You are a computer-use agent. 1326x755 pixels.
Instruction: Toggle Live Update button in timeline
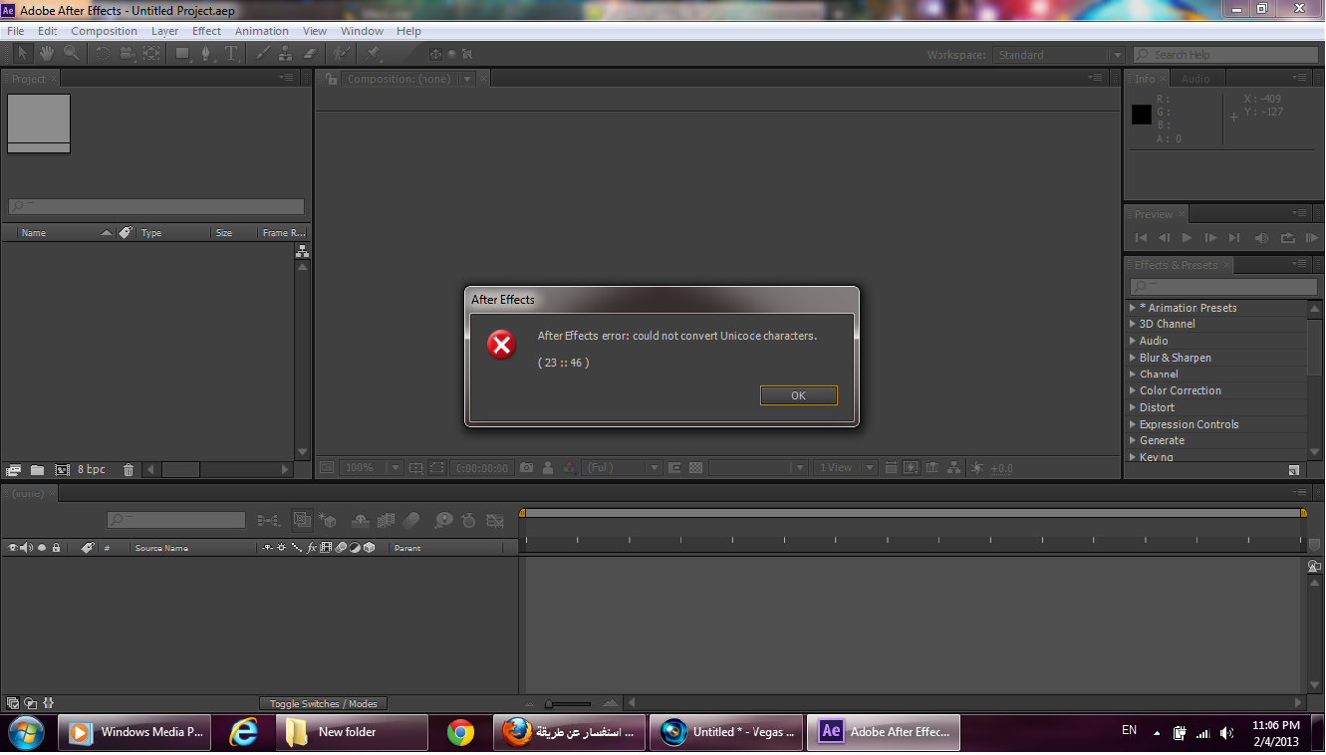click(302, 520)
